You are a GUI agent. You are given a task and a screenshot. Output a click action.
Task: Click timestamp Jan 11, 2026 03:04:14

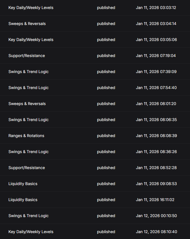pos(156,24)
